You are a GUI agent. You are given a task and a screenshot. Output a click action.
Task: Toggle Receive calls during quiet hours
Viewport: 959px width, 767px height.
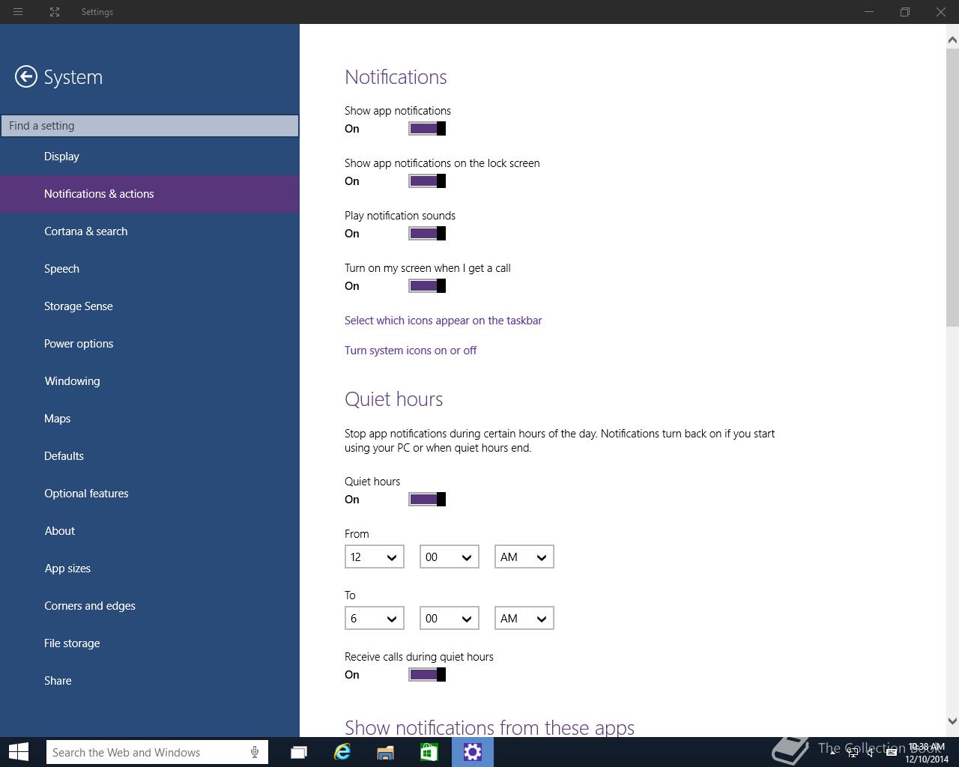pyautogui.click(x=427, y=675)
